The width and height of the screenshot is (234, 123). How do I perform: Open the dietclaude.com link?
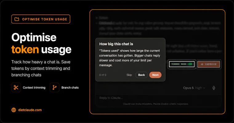click(30, 110)
